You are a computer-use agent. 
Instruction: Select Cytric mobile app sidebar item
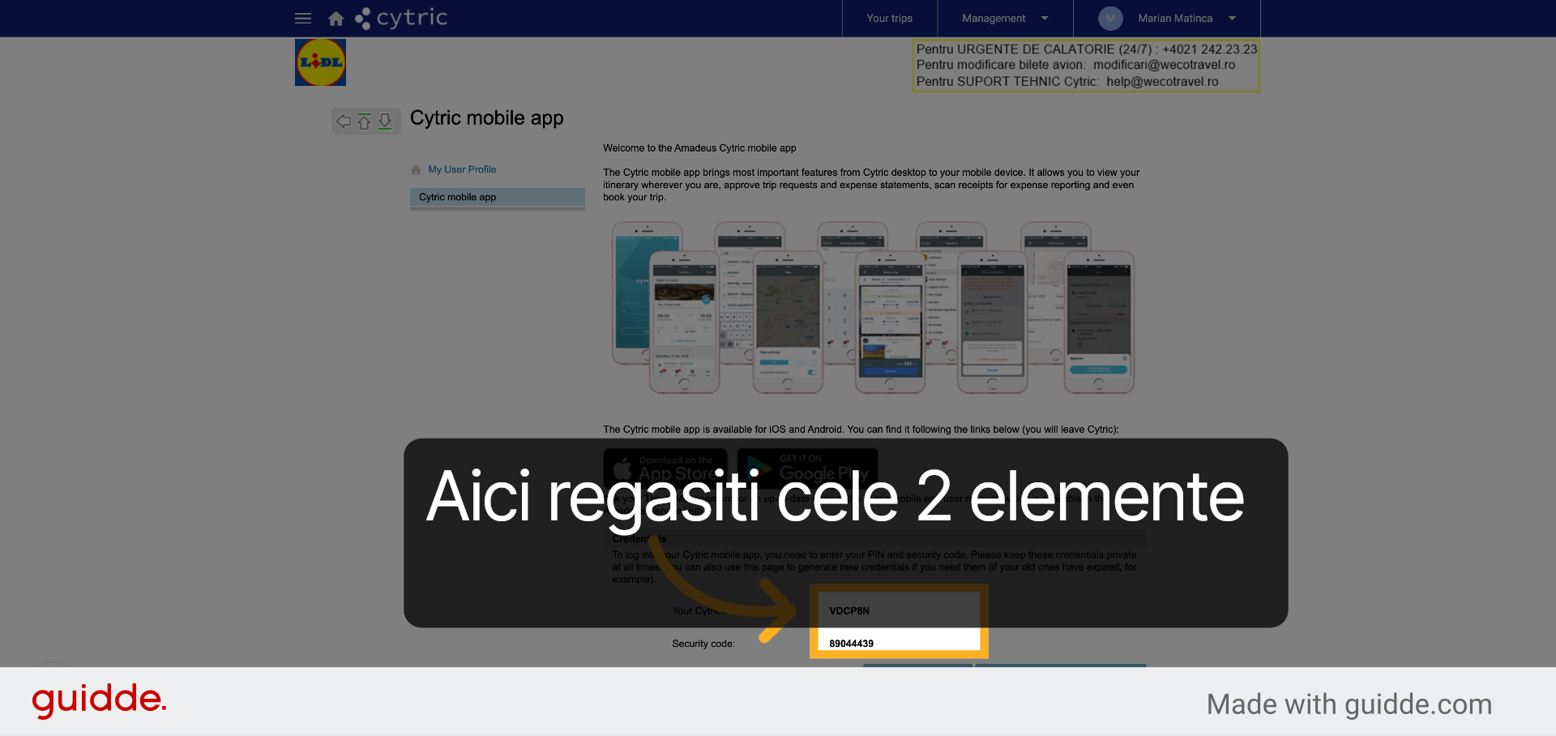497,197
